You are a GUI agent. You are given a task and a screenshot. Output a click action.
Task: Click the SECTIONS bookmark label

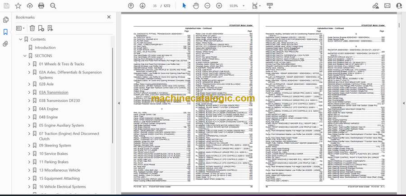click(x=43, y=56)
